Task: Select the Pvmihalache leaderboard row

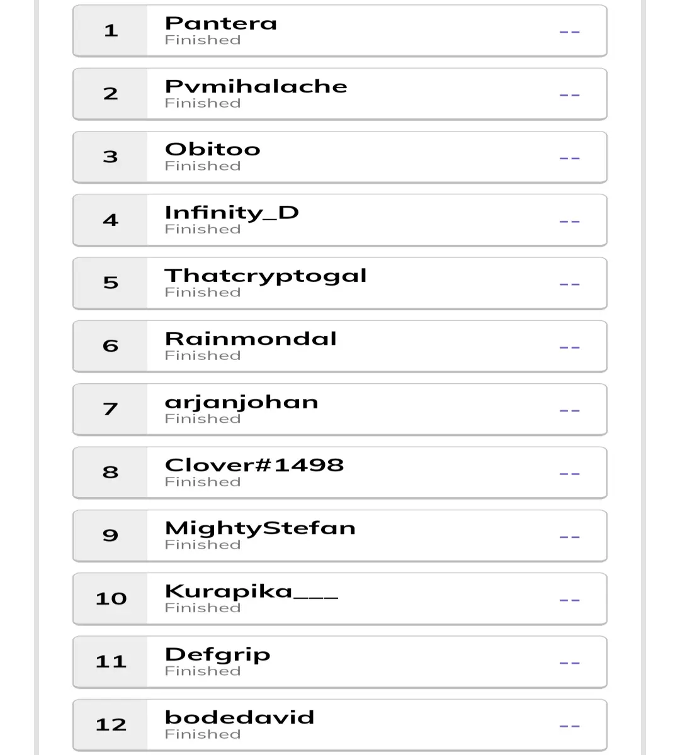Action: pos(340,94)
